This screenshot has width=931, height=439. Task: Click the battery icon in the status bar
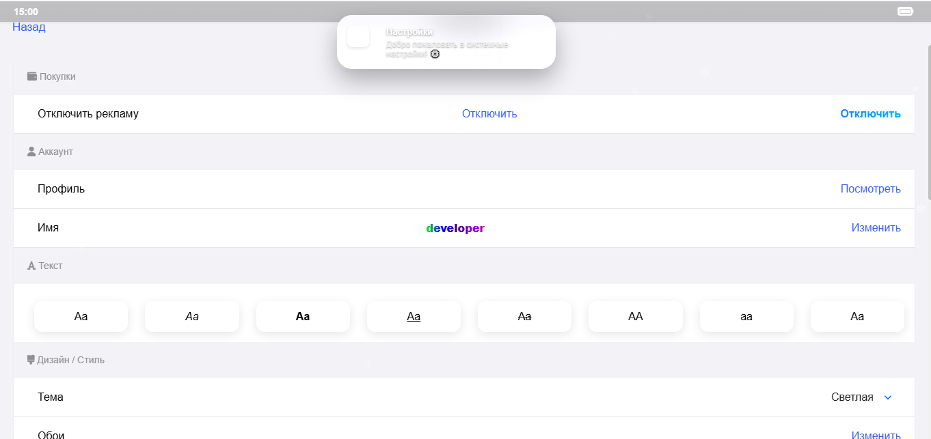(906, 10)
